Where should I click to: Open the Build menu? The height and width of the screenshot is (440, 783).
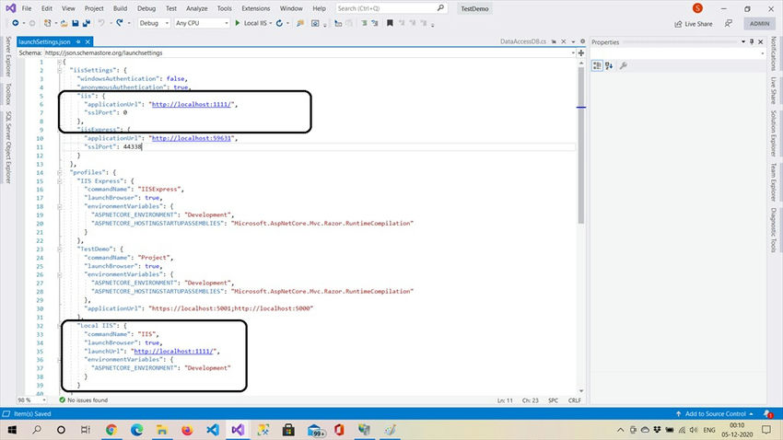(x=118, y=7)
